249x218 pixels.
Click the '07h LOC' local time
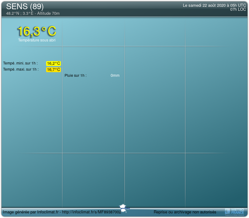(238, 10)
